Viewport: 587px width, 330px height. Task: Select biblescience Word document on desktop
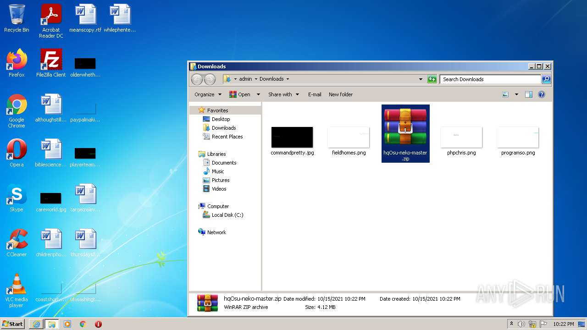coord(51,153)
